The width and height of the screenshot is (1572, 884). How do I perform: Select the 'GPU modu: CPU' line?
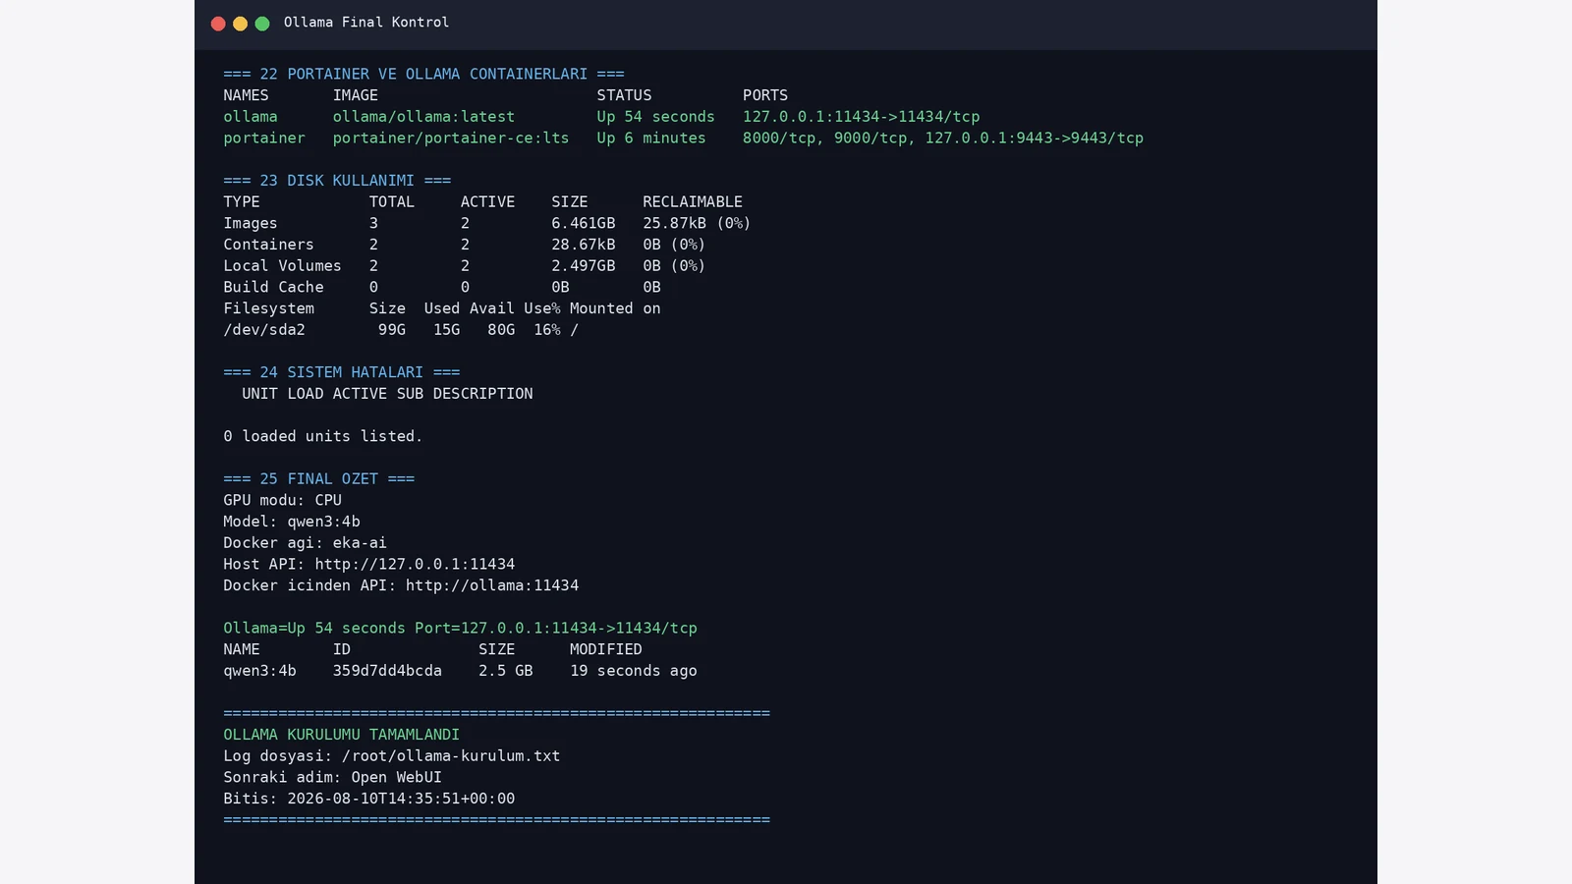[282, 501]
